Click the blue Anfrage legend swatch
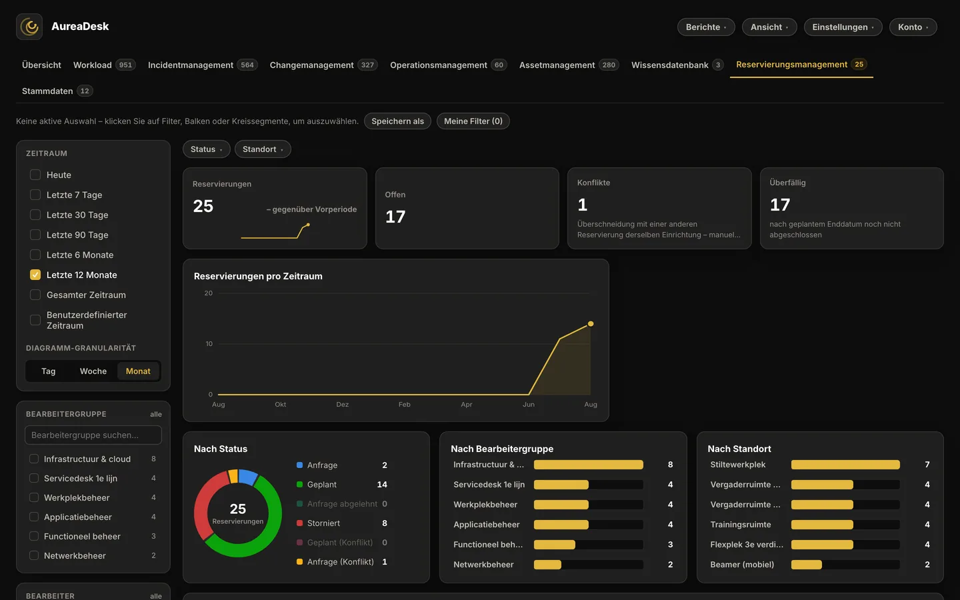Screen dimensions: 960x600 tap(300, 465)
